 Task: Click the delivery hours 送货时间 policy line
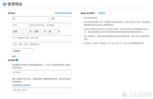(x=114, y=43)
